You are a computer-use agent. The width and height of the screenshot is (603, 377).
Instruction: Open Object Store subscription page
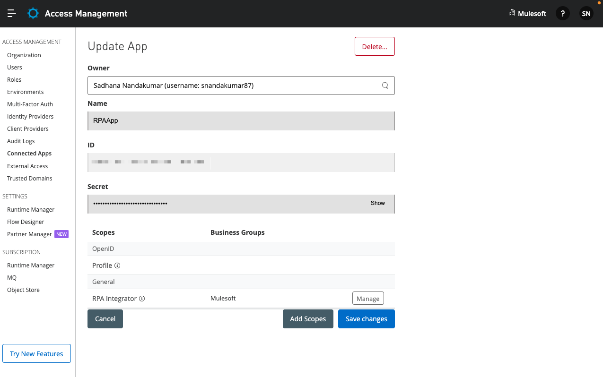tap(23, 290)
